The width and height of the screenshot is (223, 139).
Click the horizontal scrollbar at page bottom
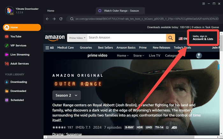(121, 137)
